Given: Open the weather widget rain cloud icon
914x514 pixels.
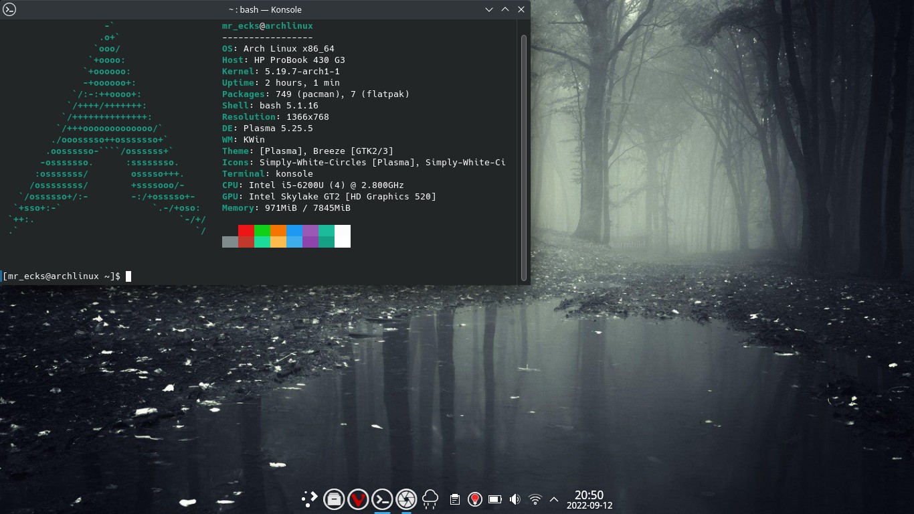Looking at the screenshot, I should [430, 499].
